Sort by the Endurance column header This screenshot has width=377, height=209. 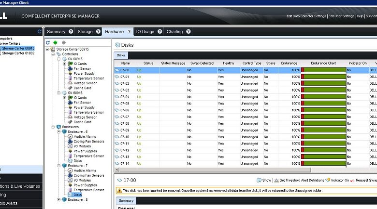click(289, 63)
